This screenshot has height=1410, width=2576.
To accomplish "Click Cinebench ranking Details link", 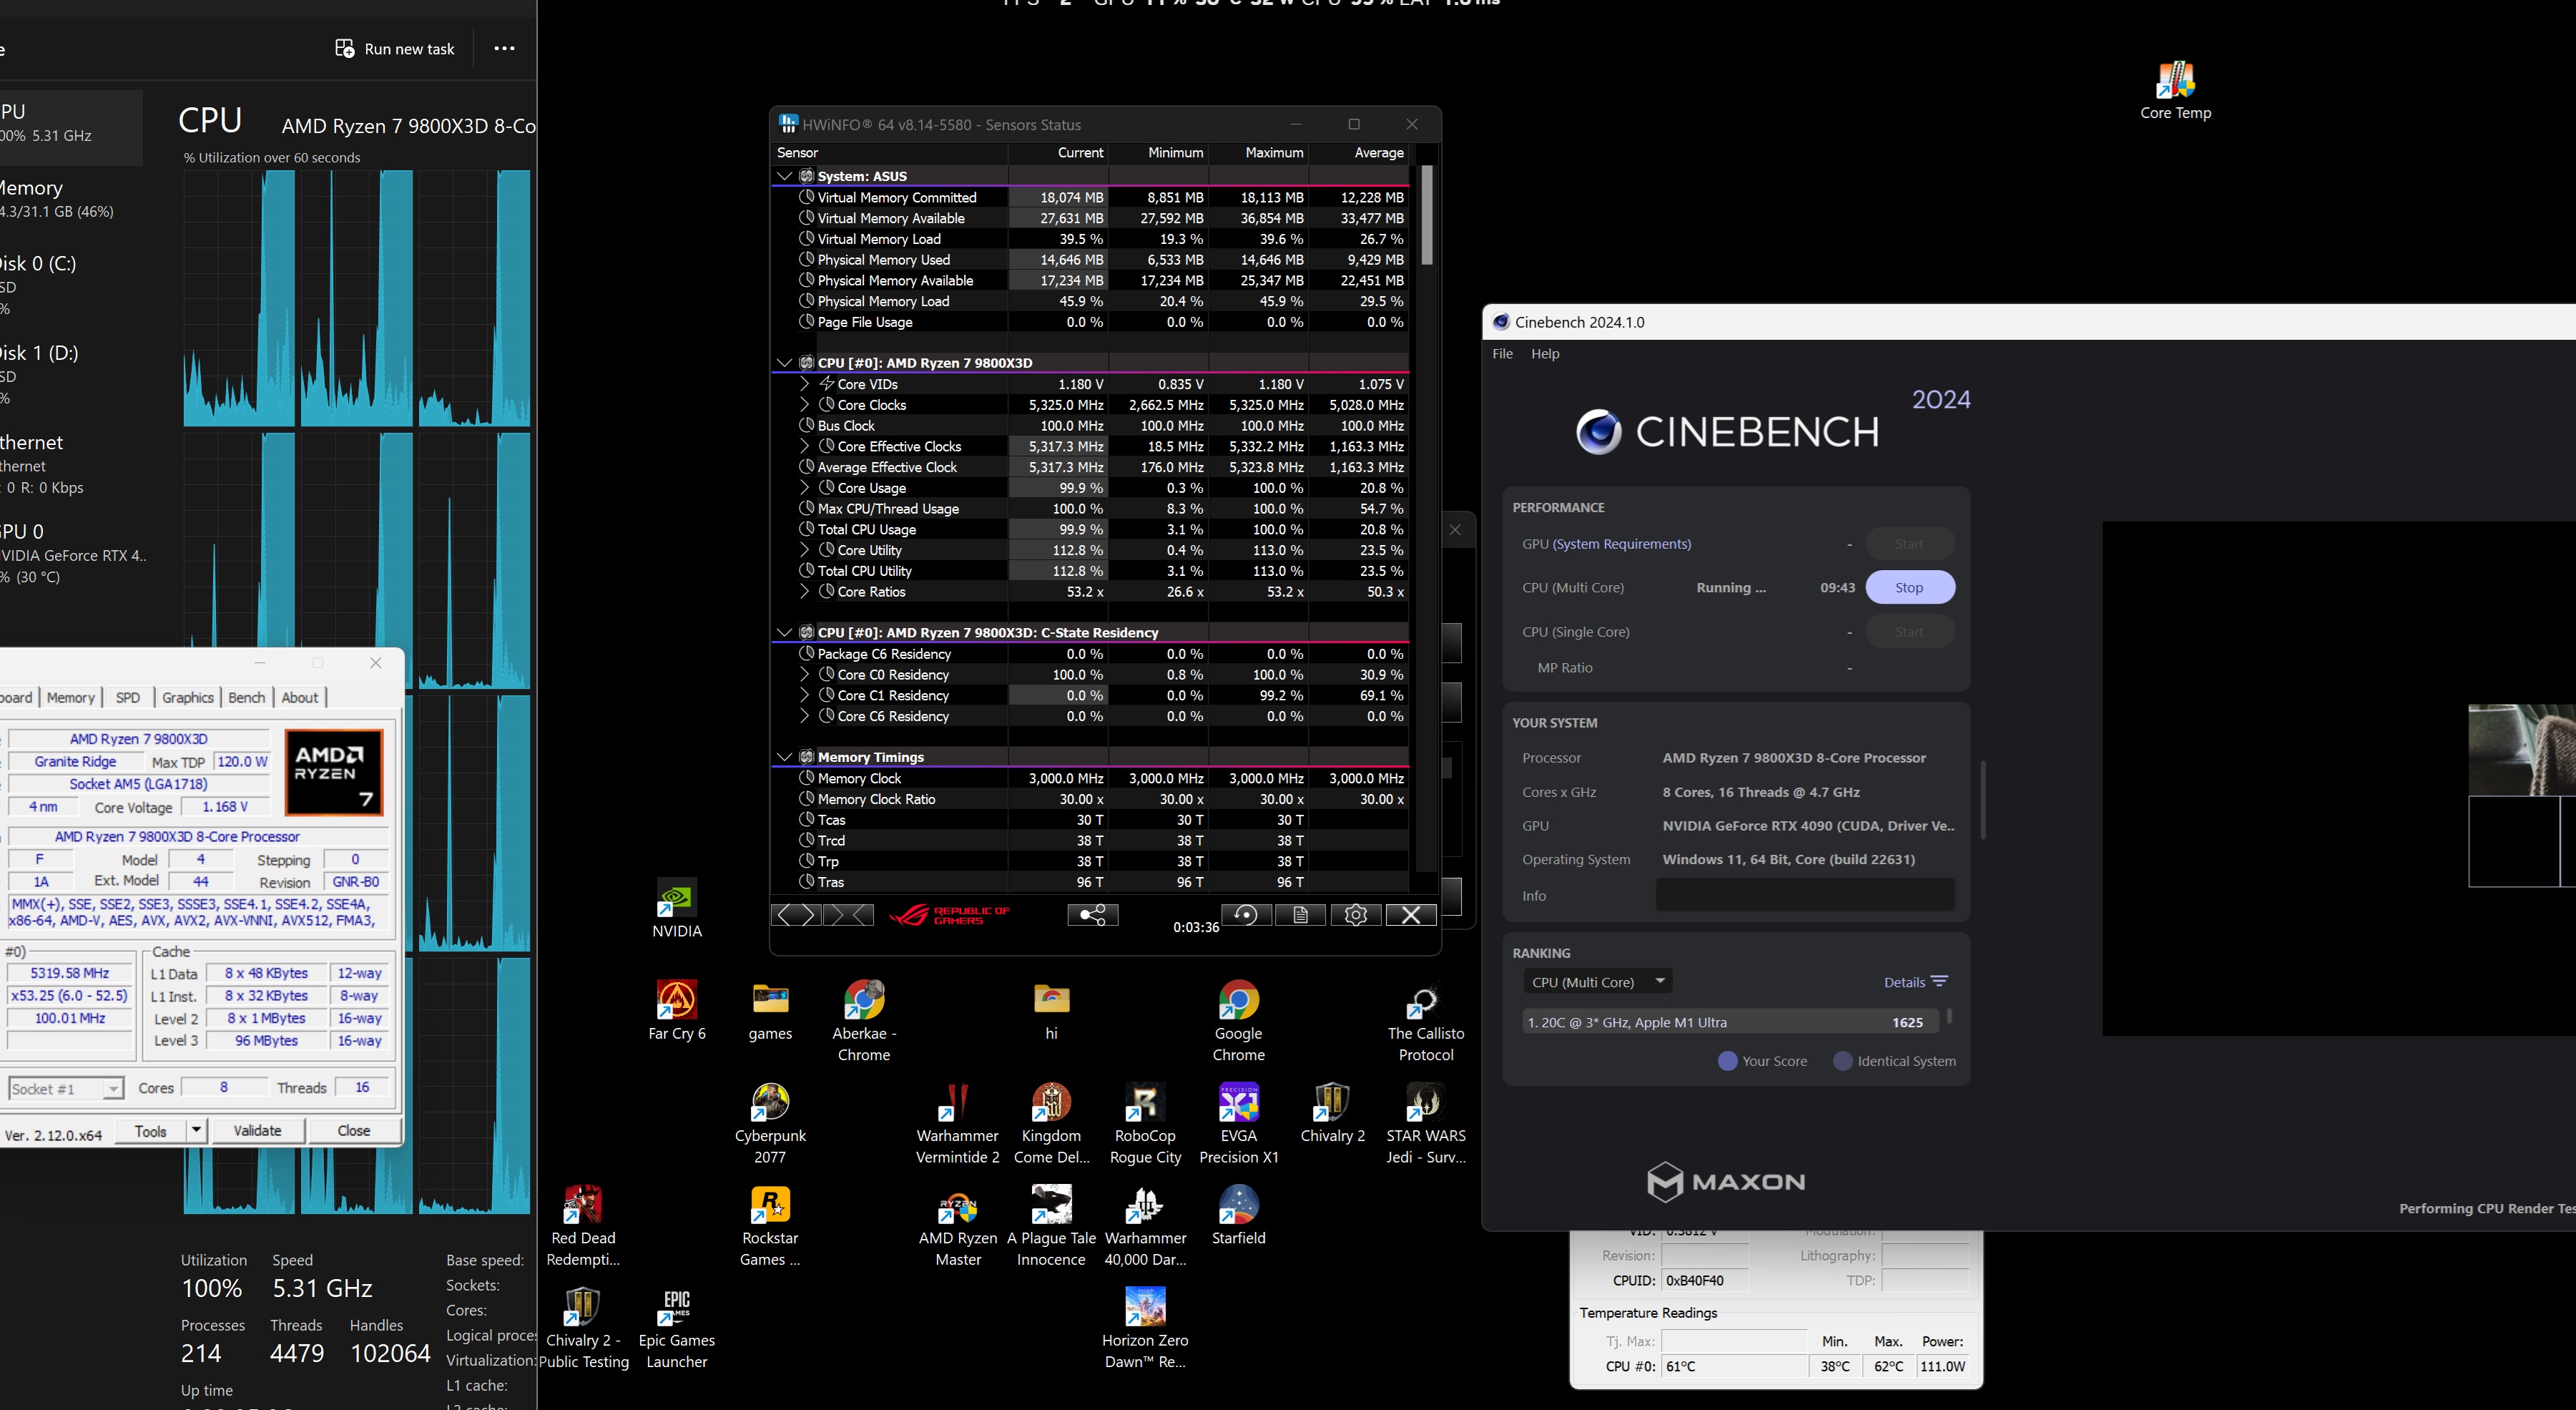I will (x=1915, y=982).
